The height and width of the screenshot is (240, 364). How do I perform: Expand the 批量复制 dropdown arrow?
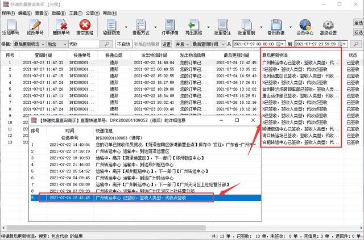[x=261, y=27]
